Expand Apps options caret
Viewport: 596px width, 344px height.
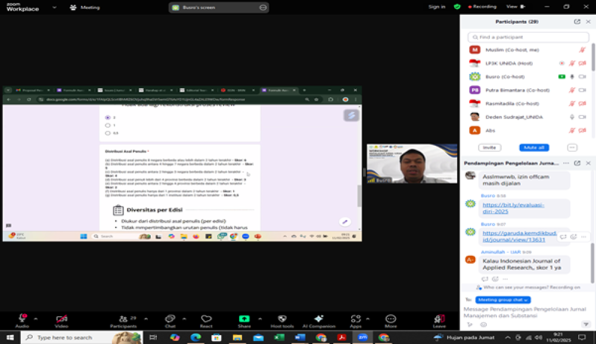click(x=368, y=319)
